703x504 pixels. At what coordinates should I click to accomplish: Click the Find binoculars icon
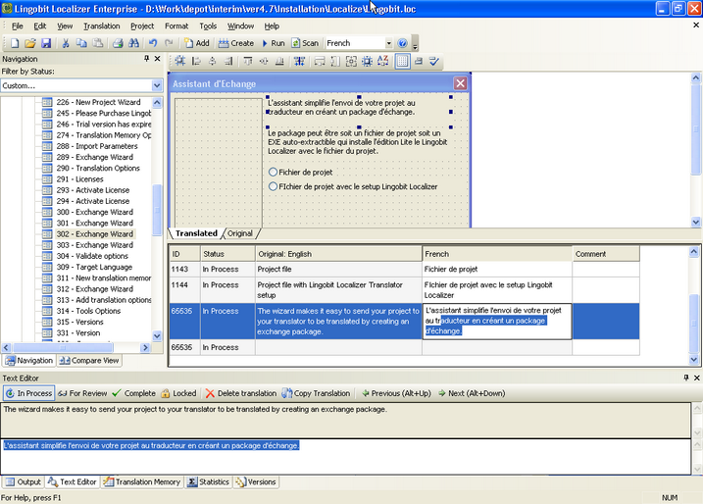click(x=132, y=43)
